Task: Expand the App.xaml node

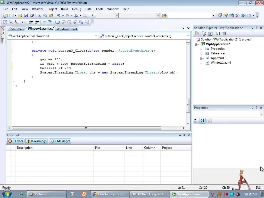Action: pos(201,59)
